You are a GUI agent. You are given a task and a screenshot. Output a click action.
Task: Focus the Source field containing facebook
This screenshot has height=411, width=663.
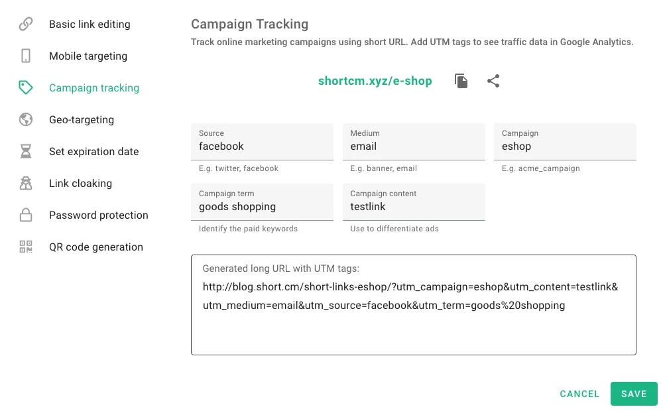262,147
